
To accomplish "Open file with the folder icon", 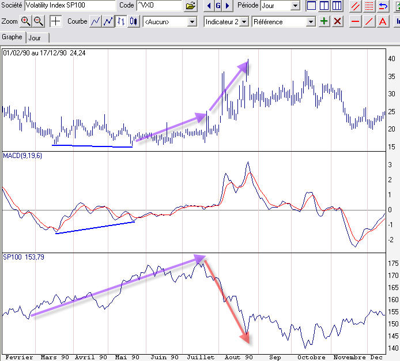I will 191,6.
